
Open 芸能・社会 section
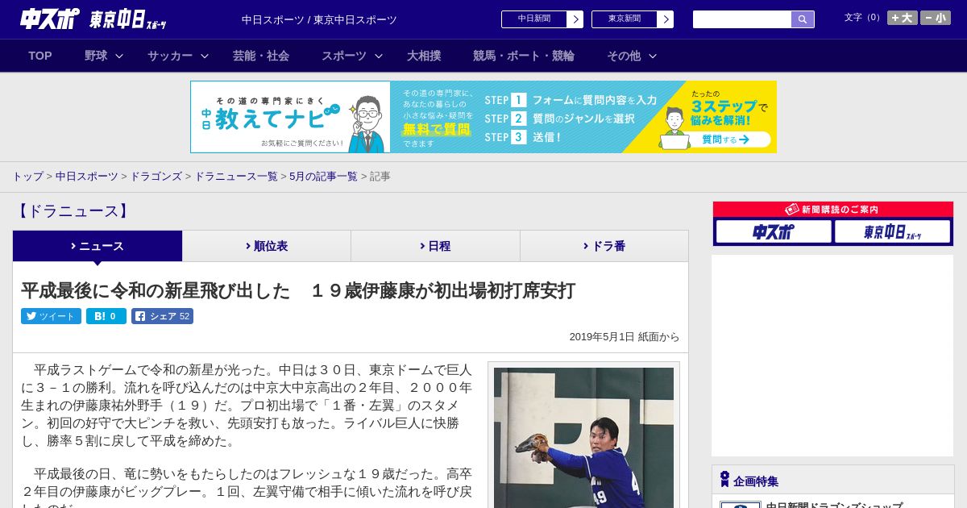point(261,56)
